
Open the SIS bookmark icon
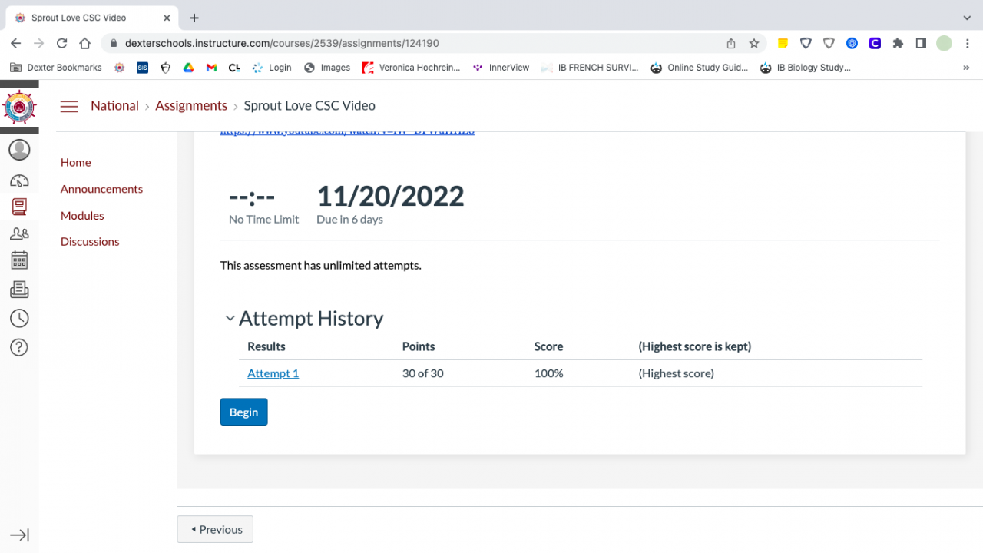coord(142,68)
